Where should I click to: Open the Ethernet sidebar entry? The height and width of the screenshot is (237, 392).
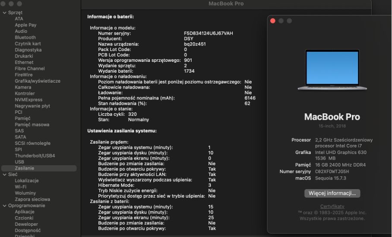pos(24,62)
